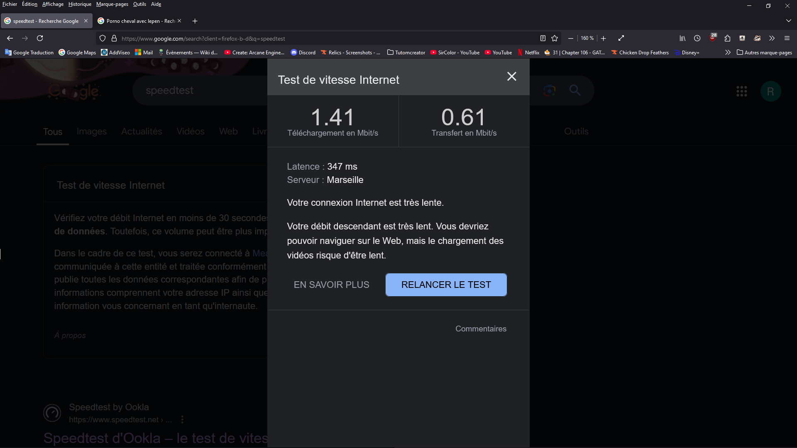Open the library icon in the toolbar
The height and width of the screenshot is (448, 797).
(682, 38)
